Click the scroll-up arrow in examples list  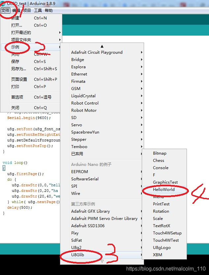tap(102, 46)
